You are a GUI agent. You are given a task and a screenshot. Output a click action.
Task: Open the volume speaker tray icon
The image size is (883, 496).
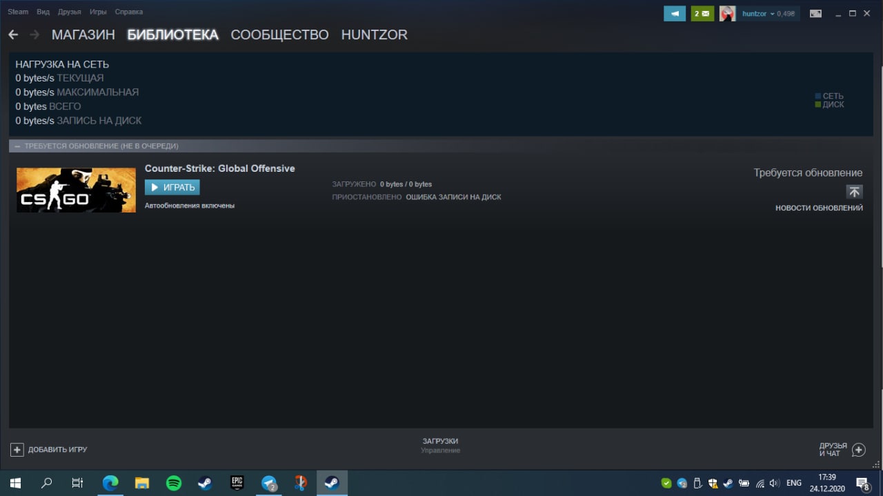[x=775, y=484]
